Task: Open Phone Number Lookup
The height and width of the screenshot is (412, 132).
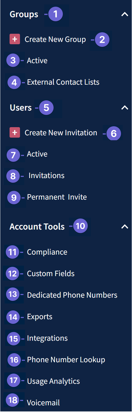Action: point(66,360)
